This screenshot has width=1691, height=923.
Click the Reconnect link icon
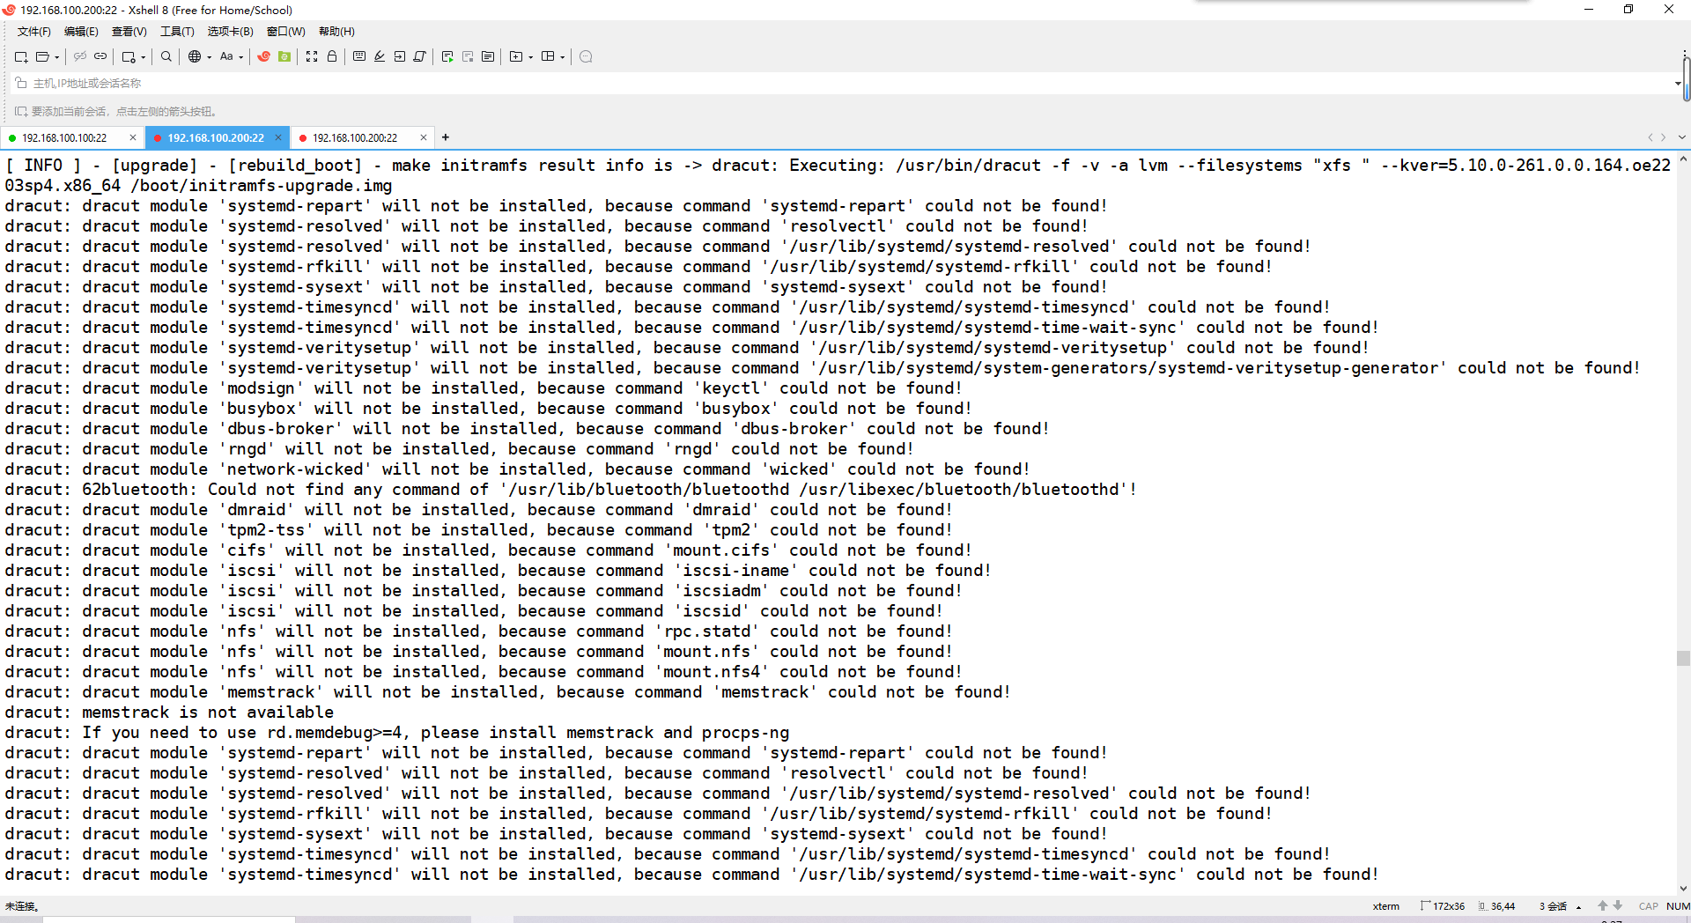pyautogui.click(x=100, y=57)
